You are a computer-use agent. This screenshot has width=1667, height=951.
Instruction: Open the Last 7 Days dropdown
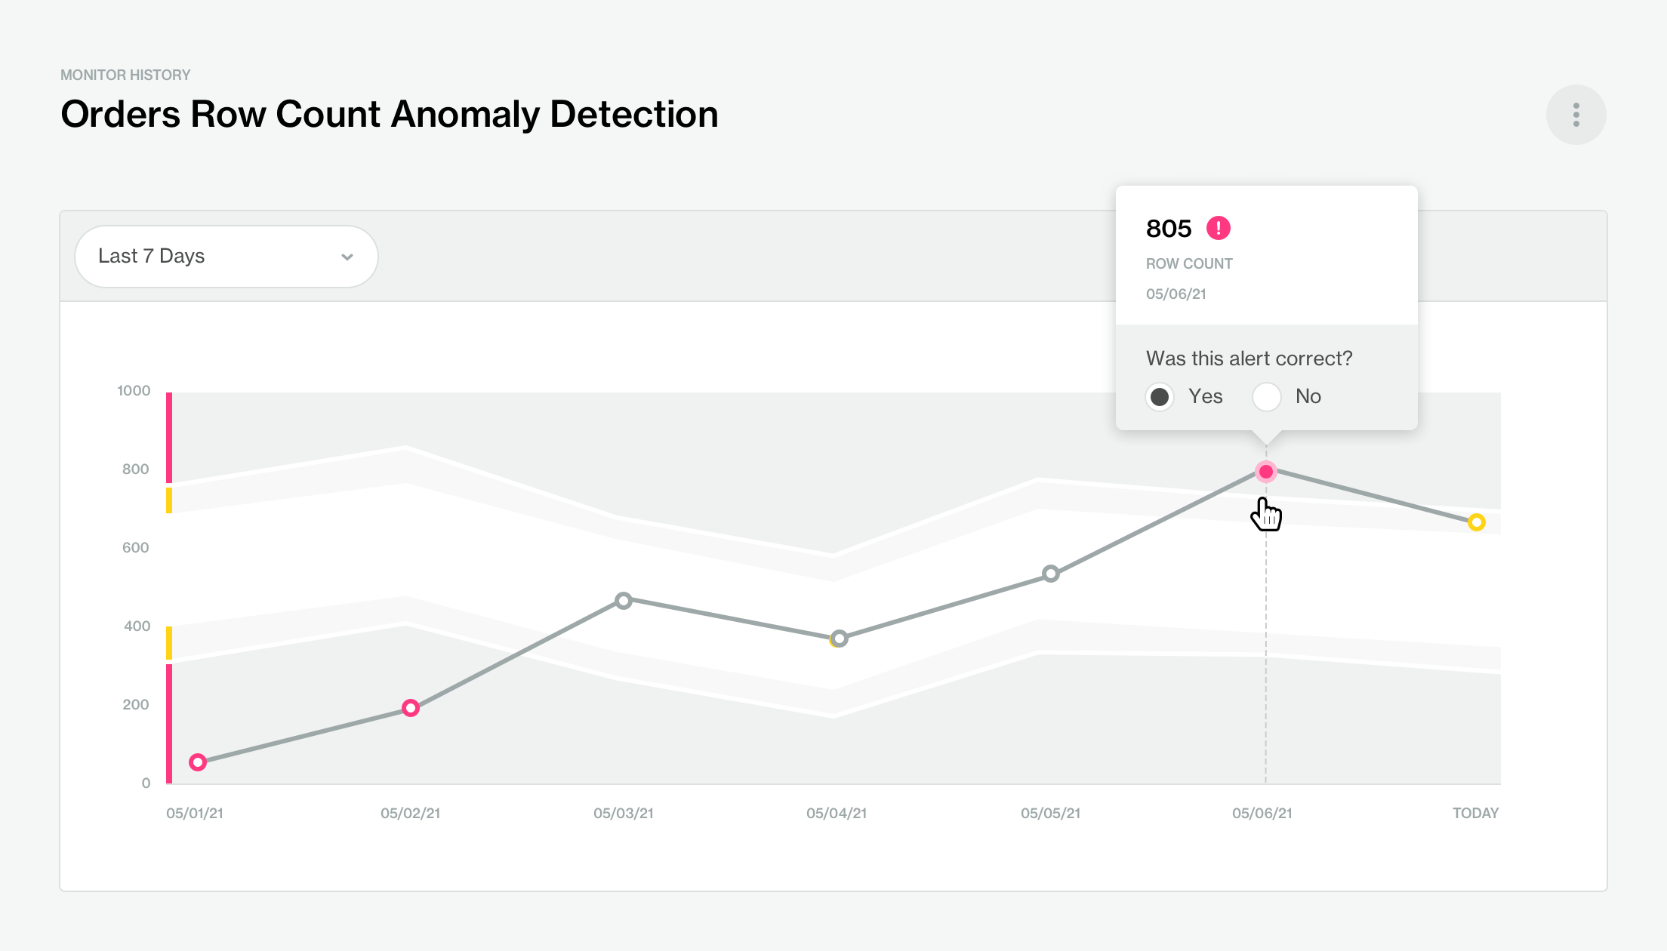coord(226,257)
